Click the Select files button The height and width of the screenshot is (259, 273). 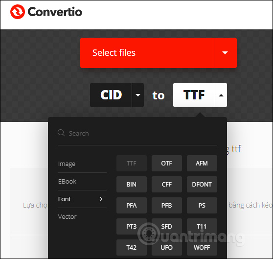pos(147,53)
